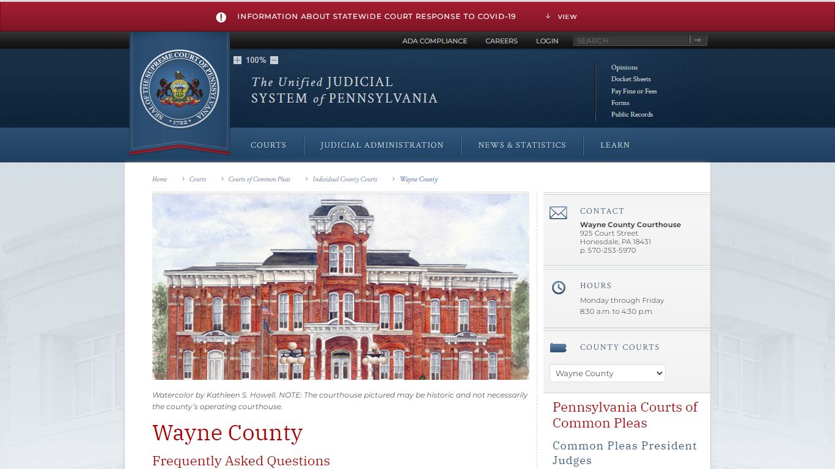Go to Individual County Courts breadcrumb
Screen dimensions: 835x469
click(x=345, y=179)
